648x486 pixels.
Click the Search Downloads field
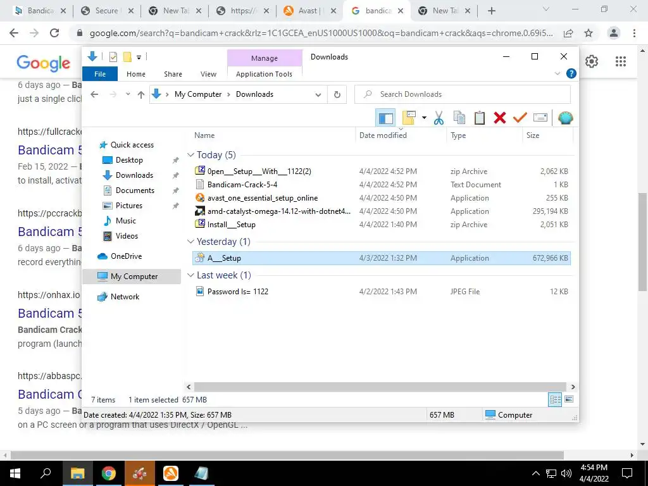tap(463, 94)
